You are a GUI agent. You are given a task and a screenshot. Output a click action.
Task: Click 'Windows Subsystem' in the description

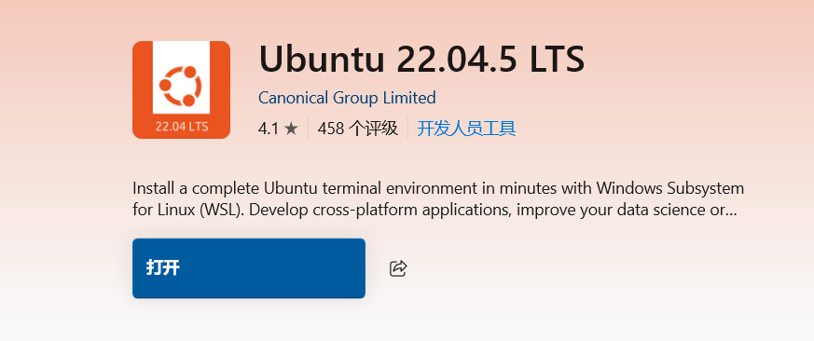(x=670, y=188)
